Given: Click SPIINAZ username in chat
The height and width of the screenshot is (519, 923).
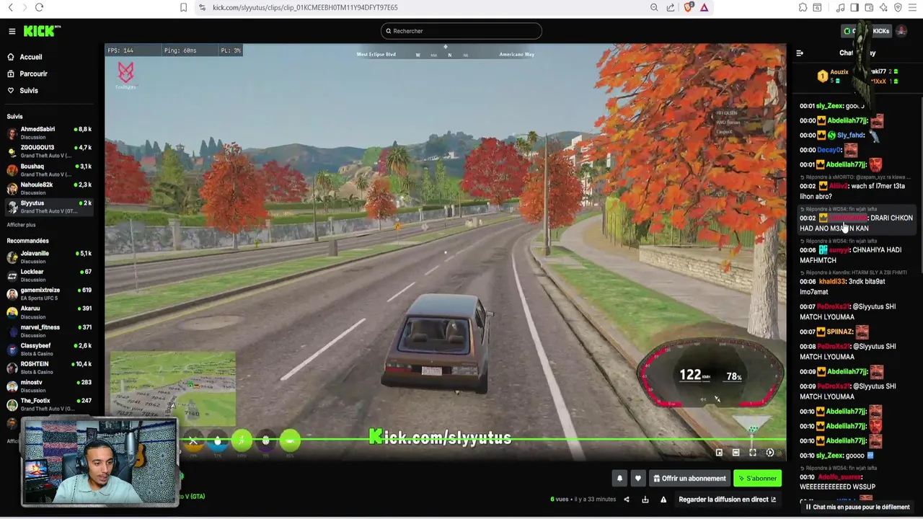Looking at the screenshot, I should (x=839, y=332).
